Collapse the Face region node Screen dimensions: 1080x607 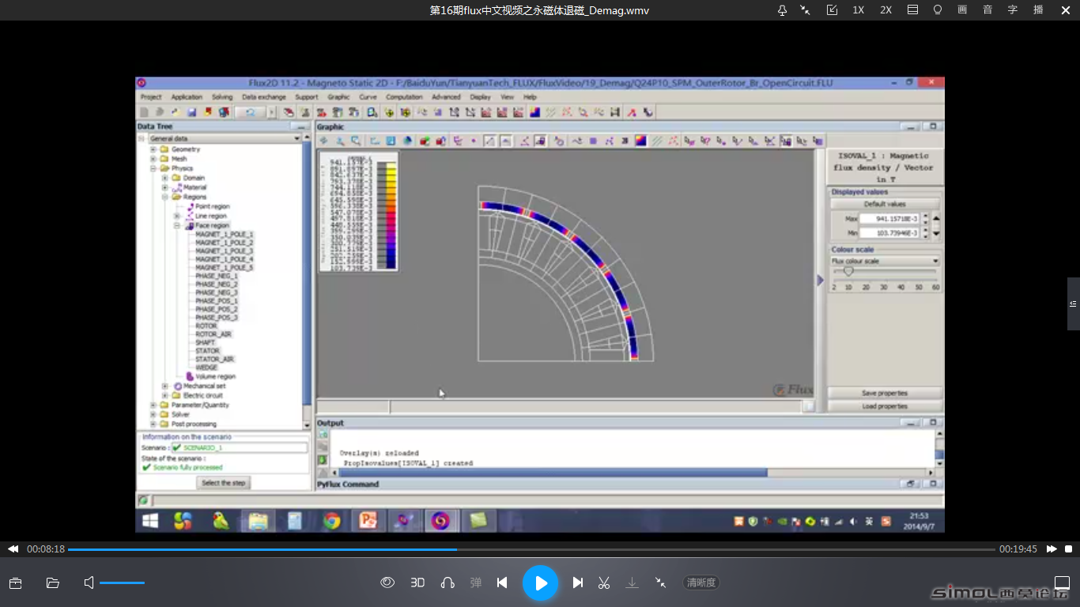click(177, 225)
